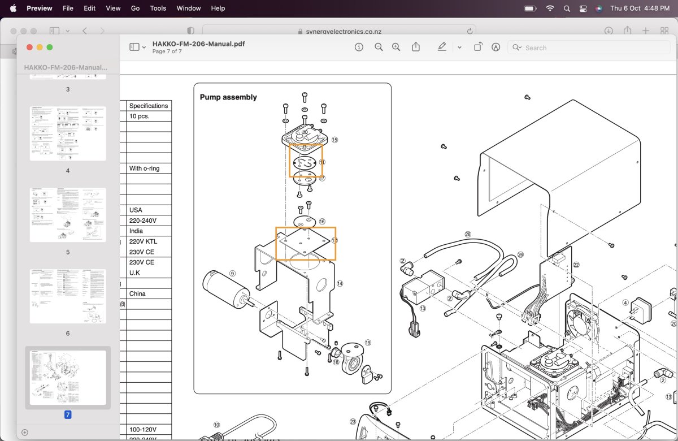Viewport: 678px width, 441px height.
Task: Select the highlight pen tool
Action: pyautogui.click(x=442, y=47)
